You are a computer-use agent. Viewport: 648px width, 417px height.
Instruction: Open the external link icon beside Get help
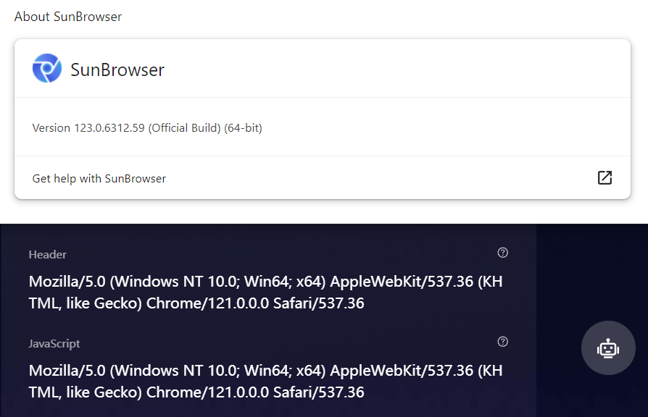605,177
